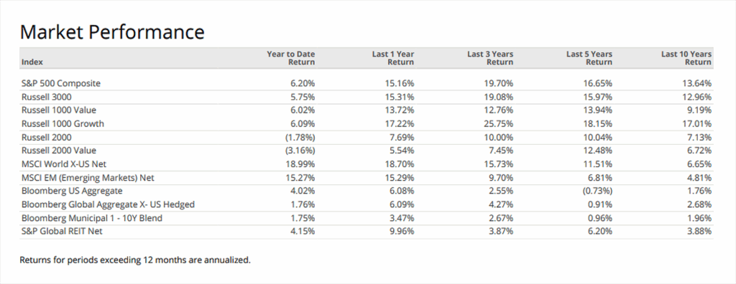Click the Last 5 Years Return header
This screenshot has width=736, height=284.
[589, 58]
